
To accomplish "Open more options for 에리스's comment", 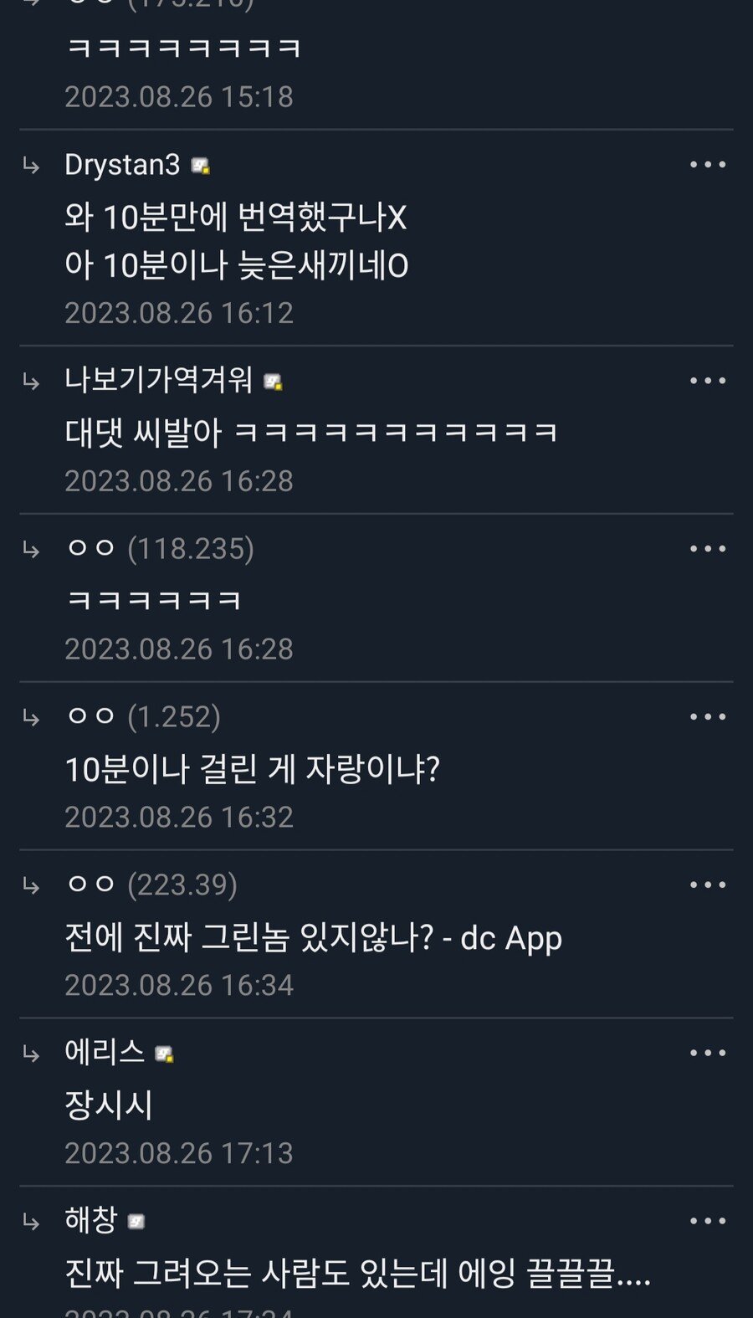I will click(707, 1053).
